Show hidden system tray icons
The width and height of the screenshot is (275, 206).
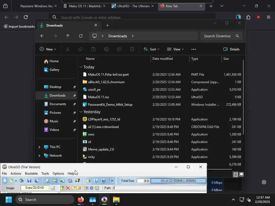[x=233, y=200]
